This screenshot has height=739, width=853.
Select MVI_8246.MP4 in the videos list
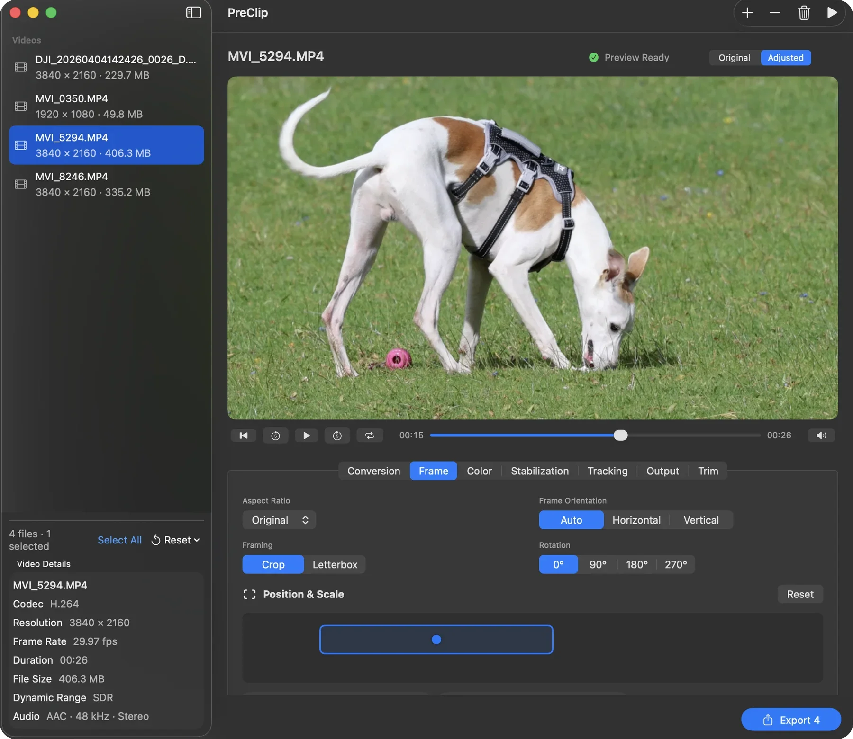107,184
